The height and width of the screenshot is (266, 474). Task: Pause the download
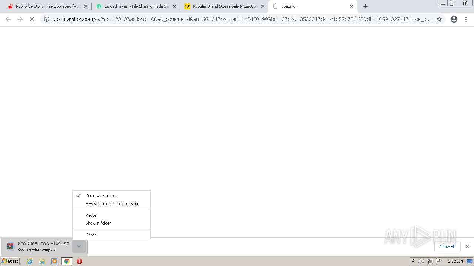[111, 215]
